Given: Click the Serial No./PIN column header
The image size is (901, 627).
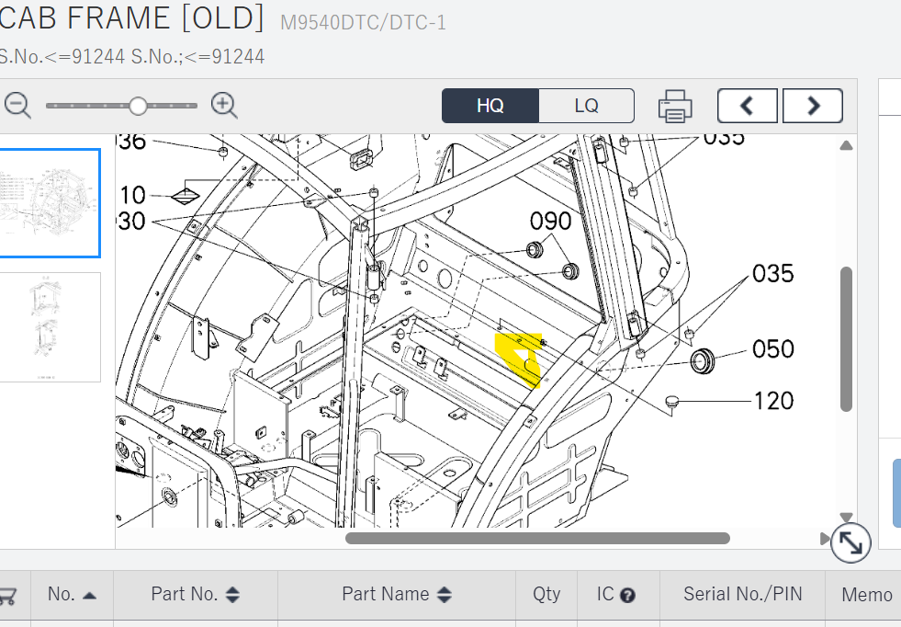Looking at the screenshot, I should coord(742,595).
